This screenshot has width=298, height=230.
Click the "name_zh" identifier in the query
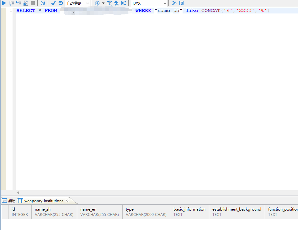pyautogui.click(x=168, y=10)
